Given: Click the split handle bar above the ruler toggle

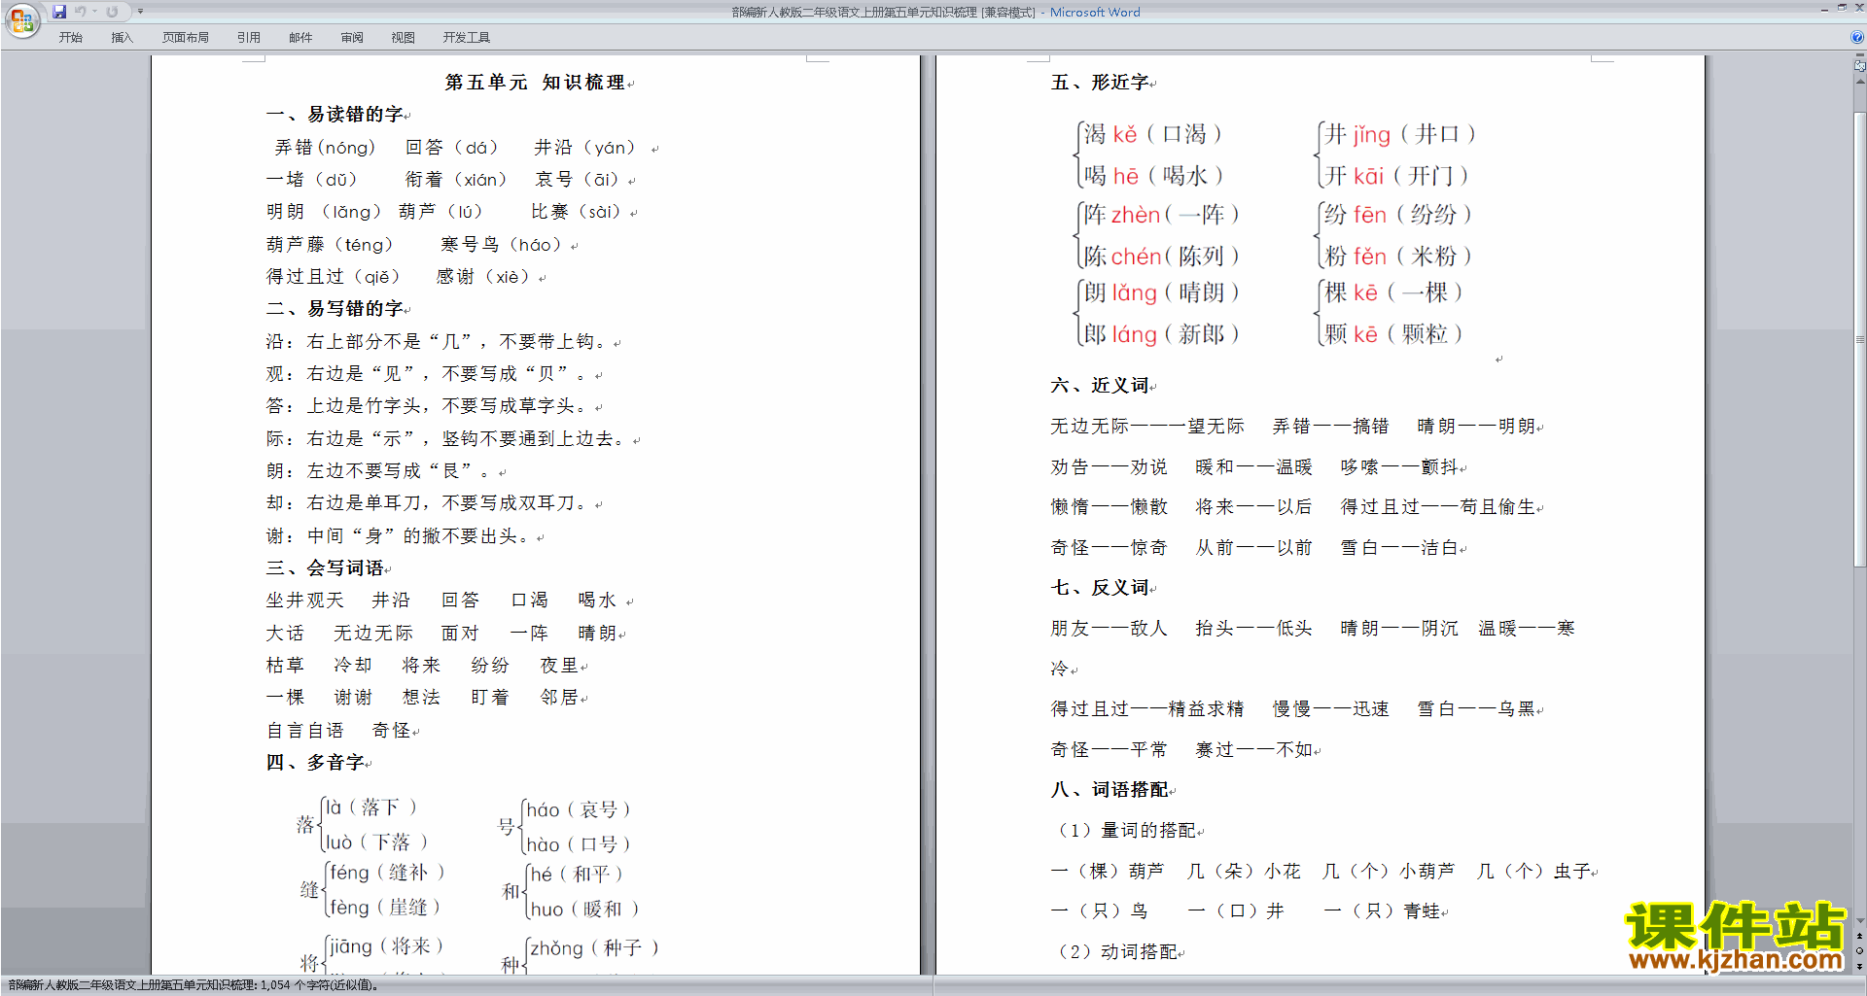Looking at the screenshot, I should pos(1860,56).
